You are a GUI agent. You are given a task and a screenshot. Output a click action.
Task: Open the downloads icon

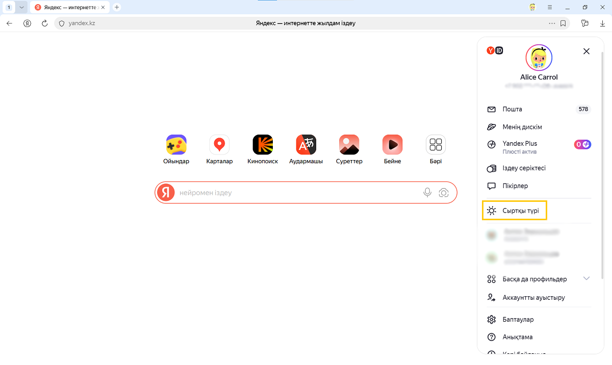click(x=602, y=23)
